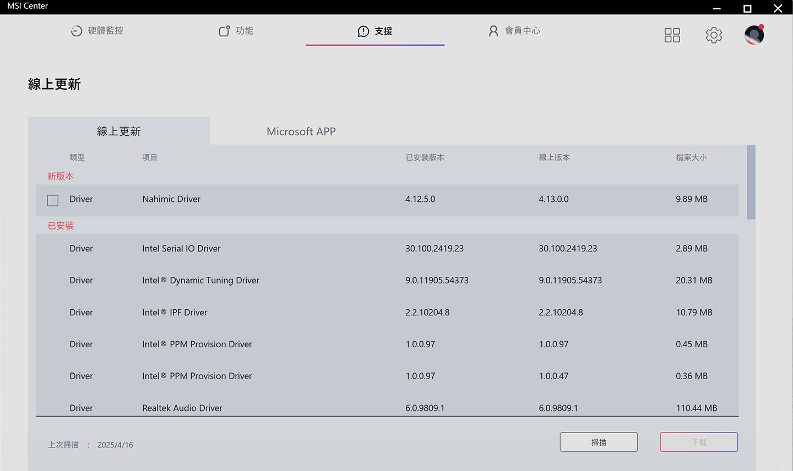Select the 線上更新 sub-tab
This screenshot has height=471, width=793.
[119, 131]
